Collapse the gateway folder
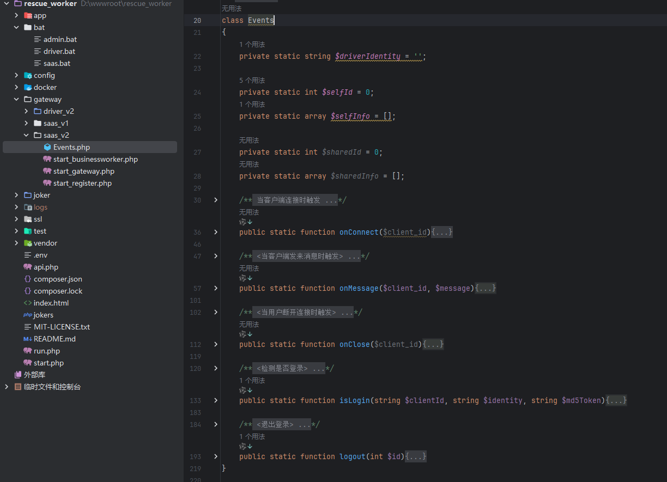 coord(16,100)
